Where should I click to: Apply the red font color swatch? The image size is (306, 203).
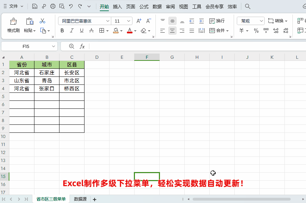point(130,31)
